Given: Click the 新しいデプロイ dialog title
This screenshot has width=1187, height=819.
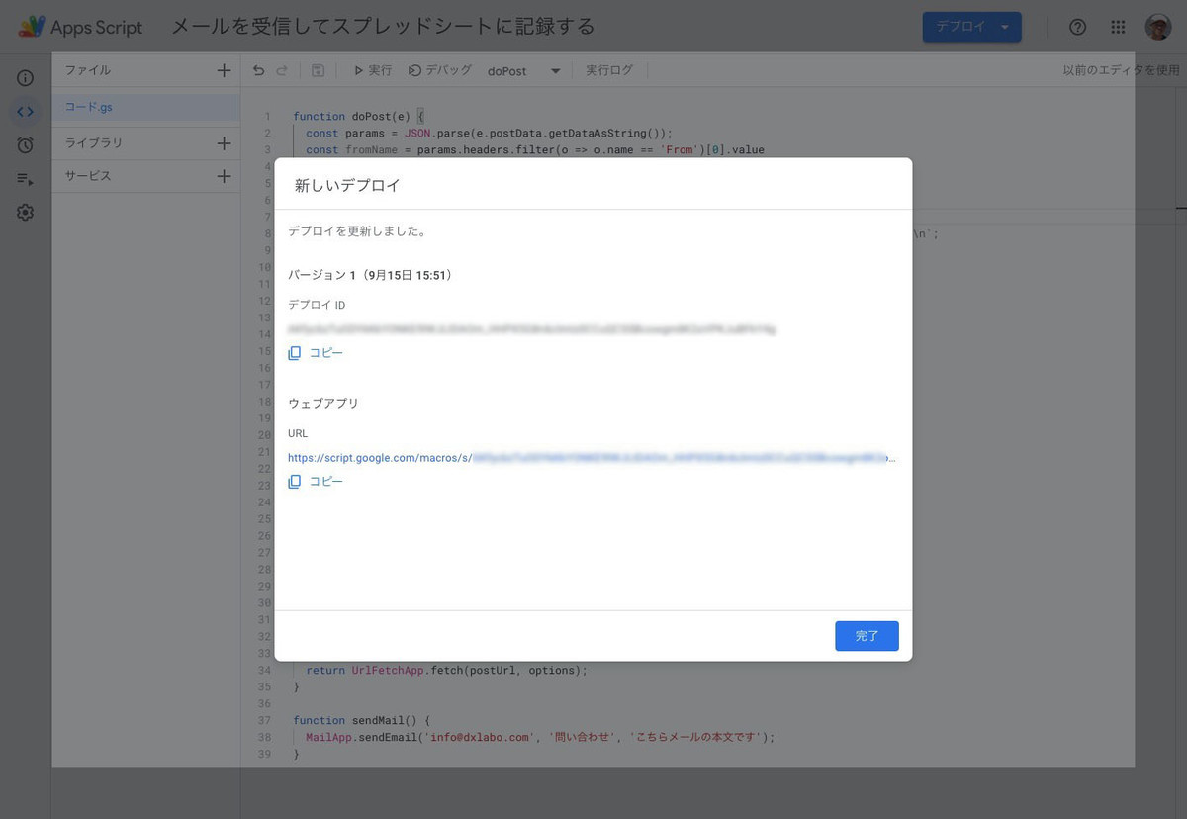Looking at the screenshot, I should tap(347, 185).
